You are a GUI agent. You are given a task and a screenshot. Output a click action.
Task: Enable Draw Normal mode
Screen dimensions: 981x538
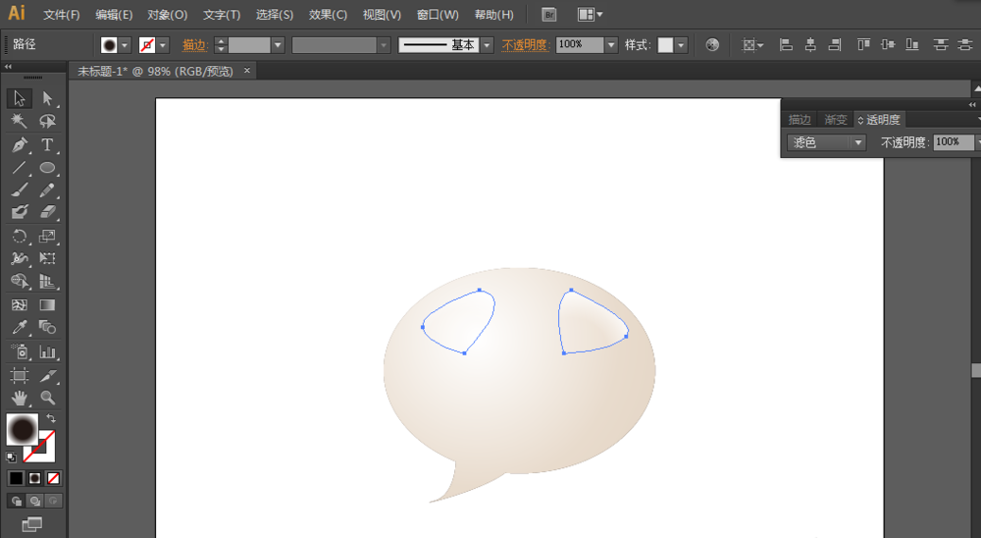pos(17,501)
